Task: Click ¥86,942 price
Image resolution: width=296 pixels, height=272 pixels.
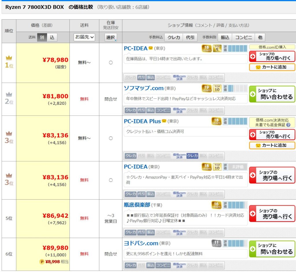Action: click(x=55, y=216)
